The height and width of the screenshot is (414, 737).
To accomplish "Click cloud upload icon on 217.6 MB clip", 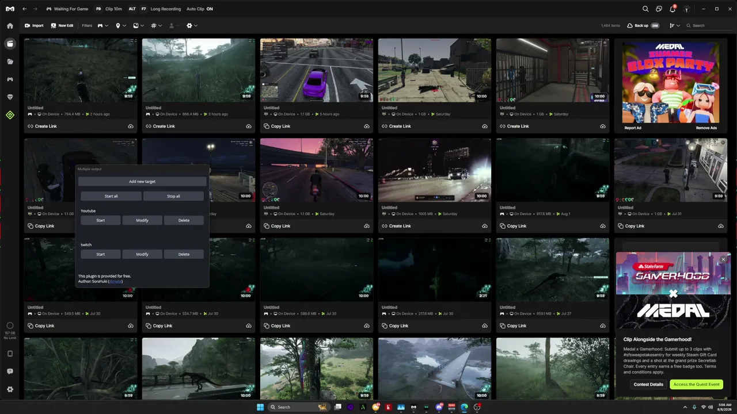I will coord(485,326).
